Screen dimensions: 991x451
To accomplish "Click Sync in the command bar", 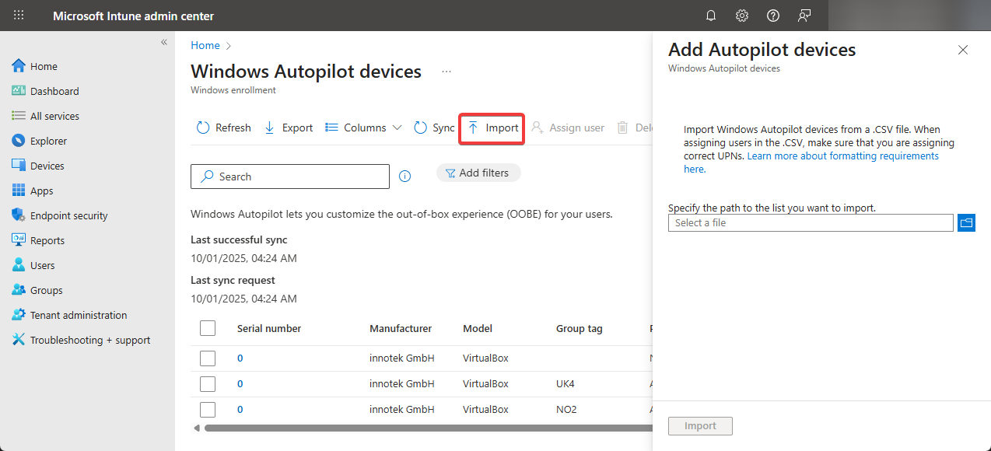I will [434, 128].
